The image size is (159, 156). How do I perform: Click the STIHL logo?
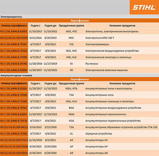point(144,7)
